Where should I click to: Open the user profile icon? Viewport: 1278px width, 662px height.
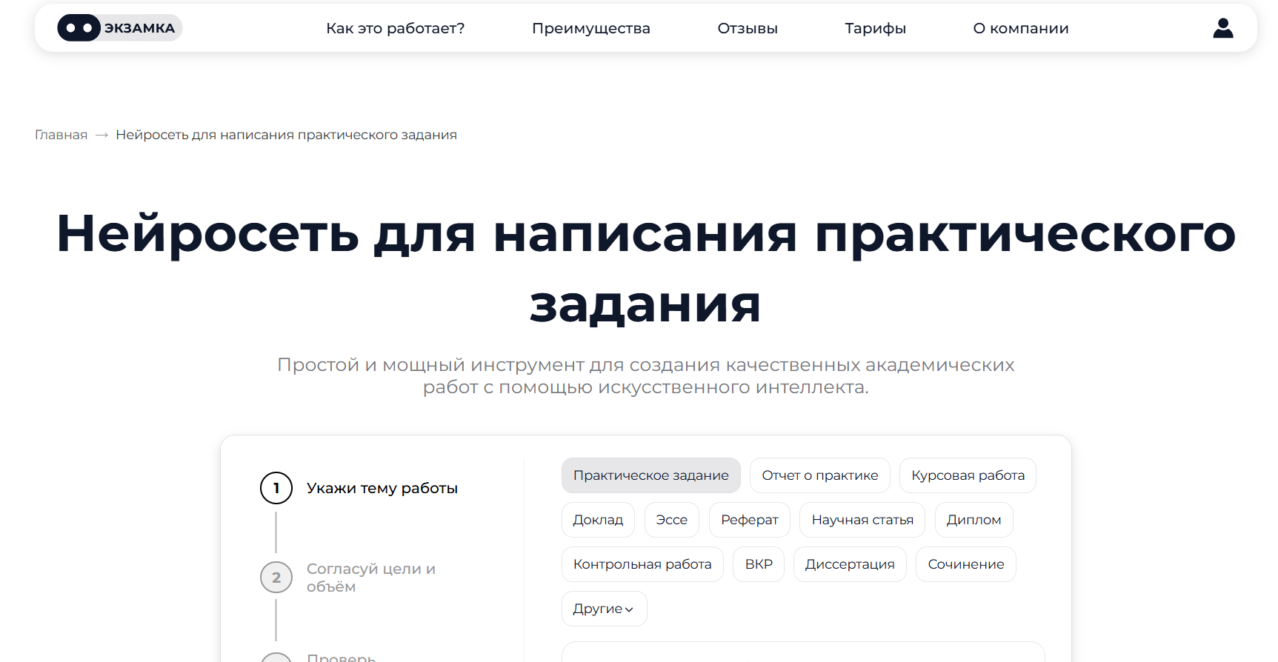(x=1222, y=28)
